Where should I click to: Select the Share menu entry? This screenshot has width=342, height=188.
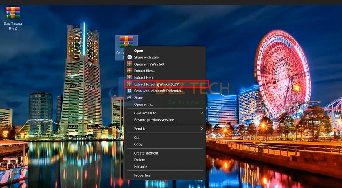(138, 98)
